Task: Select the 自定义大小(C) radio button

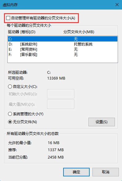Action: click(10, 87)
